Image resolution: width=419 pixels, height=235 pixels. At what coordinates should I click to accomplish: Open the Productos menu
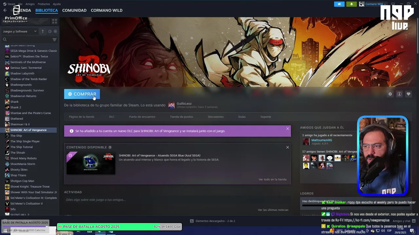coord(44,4)
